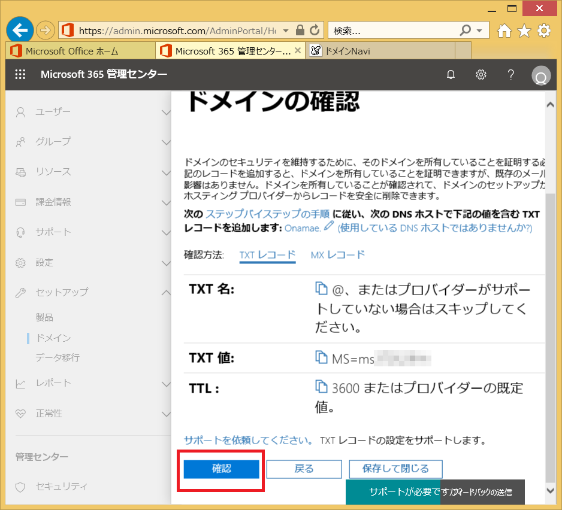Switch to ドメインNavi browser tab

pyautogui.click(x=380, y=51)
